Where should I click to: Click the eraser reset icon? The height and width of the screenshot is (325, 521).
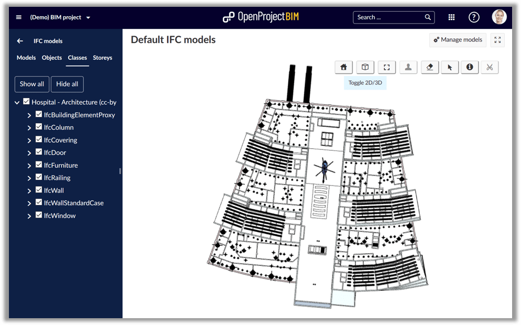(x=429, y=67)
